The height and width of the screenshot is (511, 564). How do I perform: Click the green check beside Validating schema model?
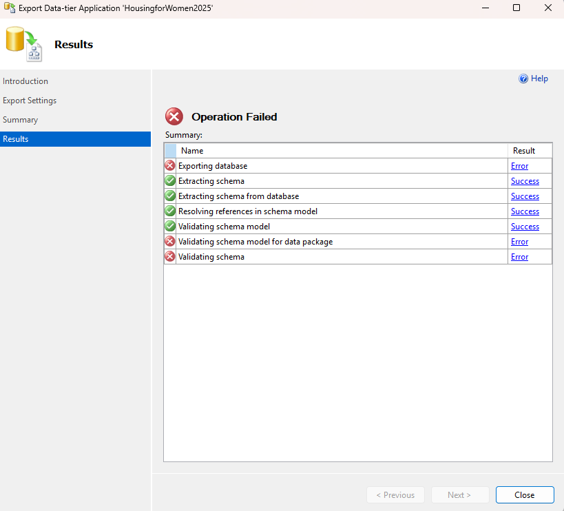tap(170, 227)
